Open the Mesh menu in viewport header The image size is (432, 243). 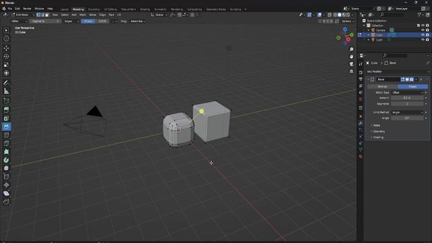(82, 15)
